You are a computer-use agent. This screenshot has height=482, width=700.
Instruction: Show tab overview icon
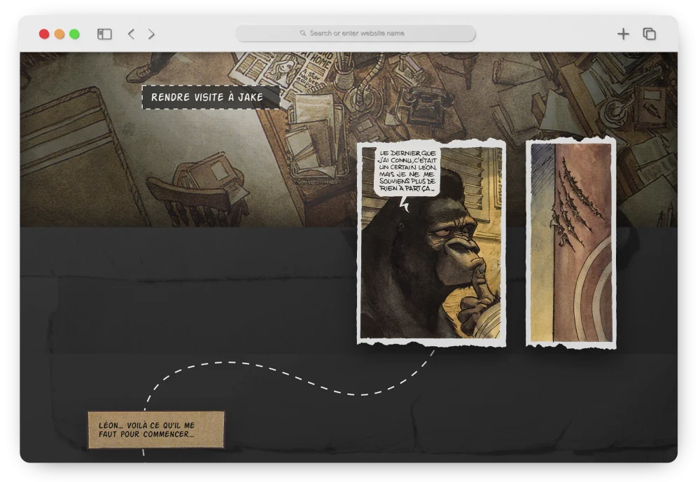point(649,34)
